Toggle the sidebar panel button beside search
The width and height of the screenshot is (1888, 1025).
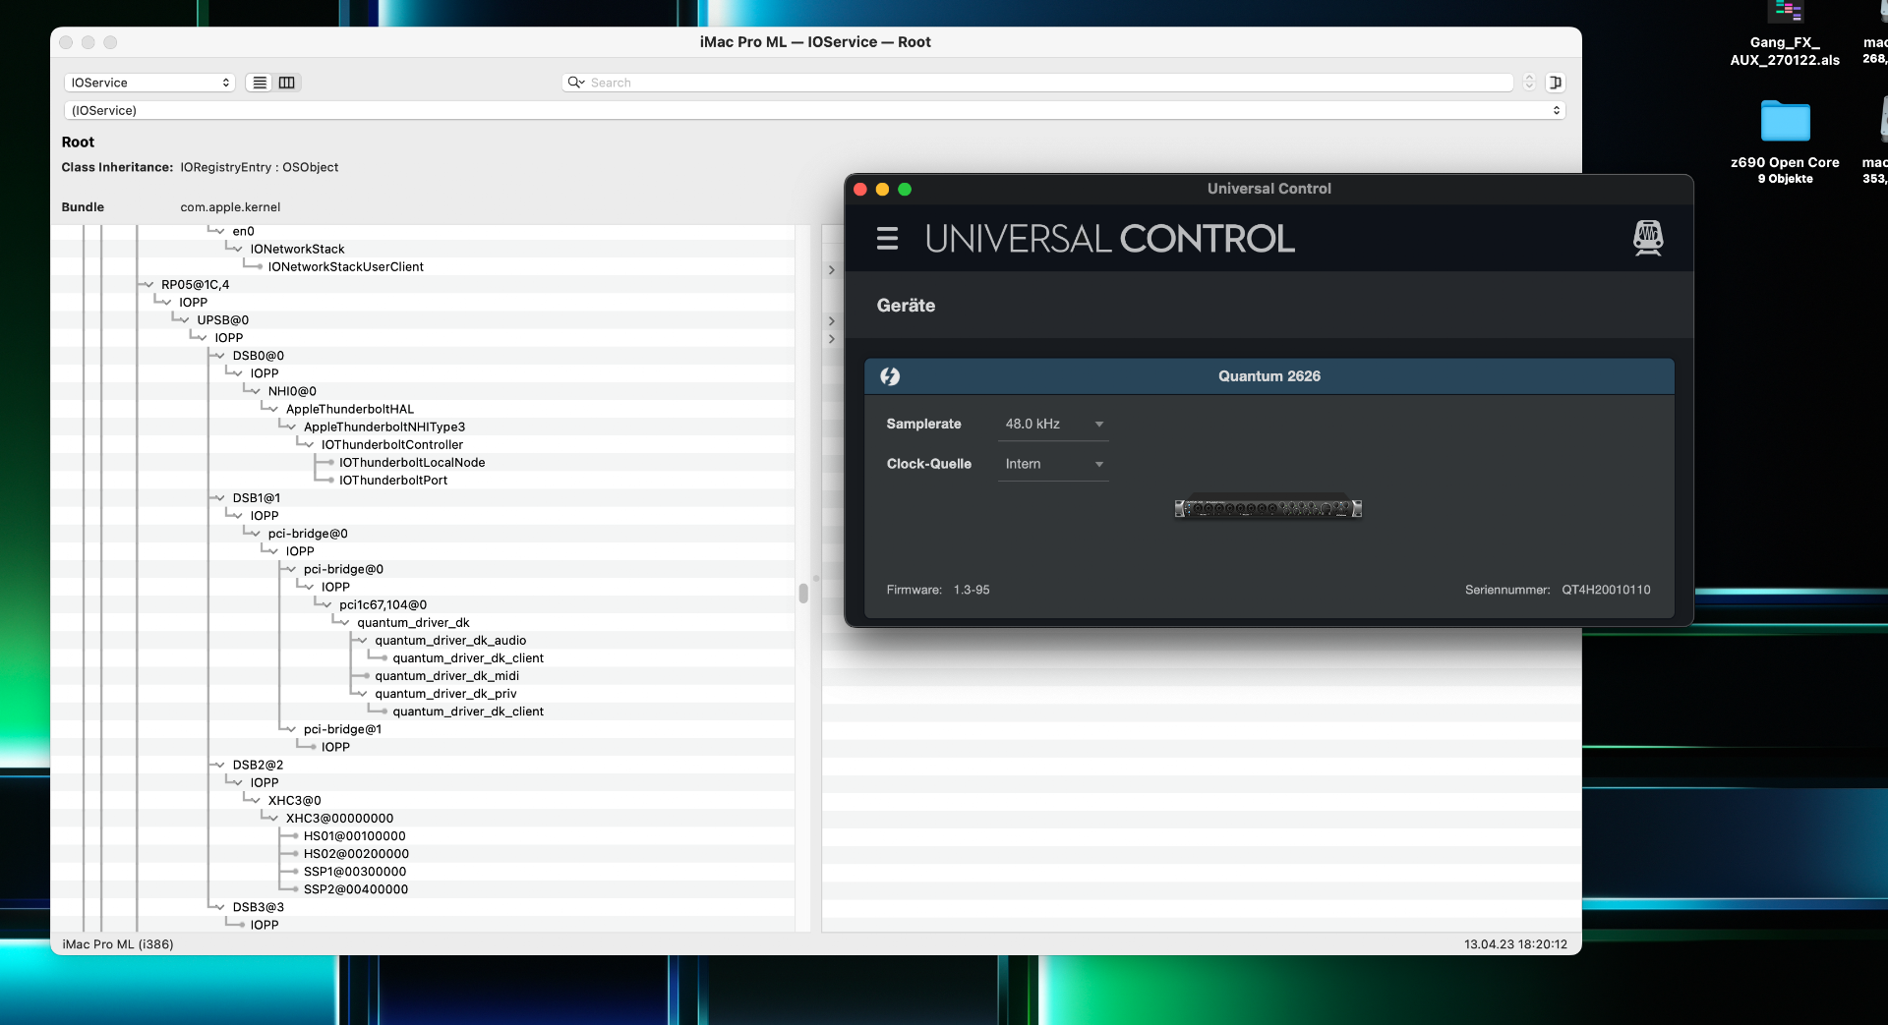[x=1556, y=83]
